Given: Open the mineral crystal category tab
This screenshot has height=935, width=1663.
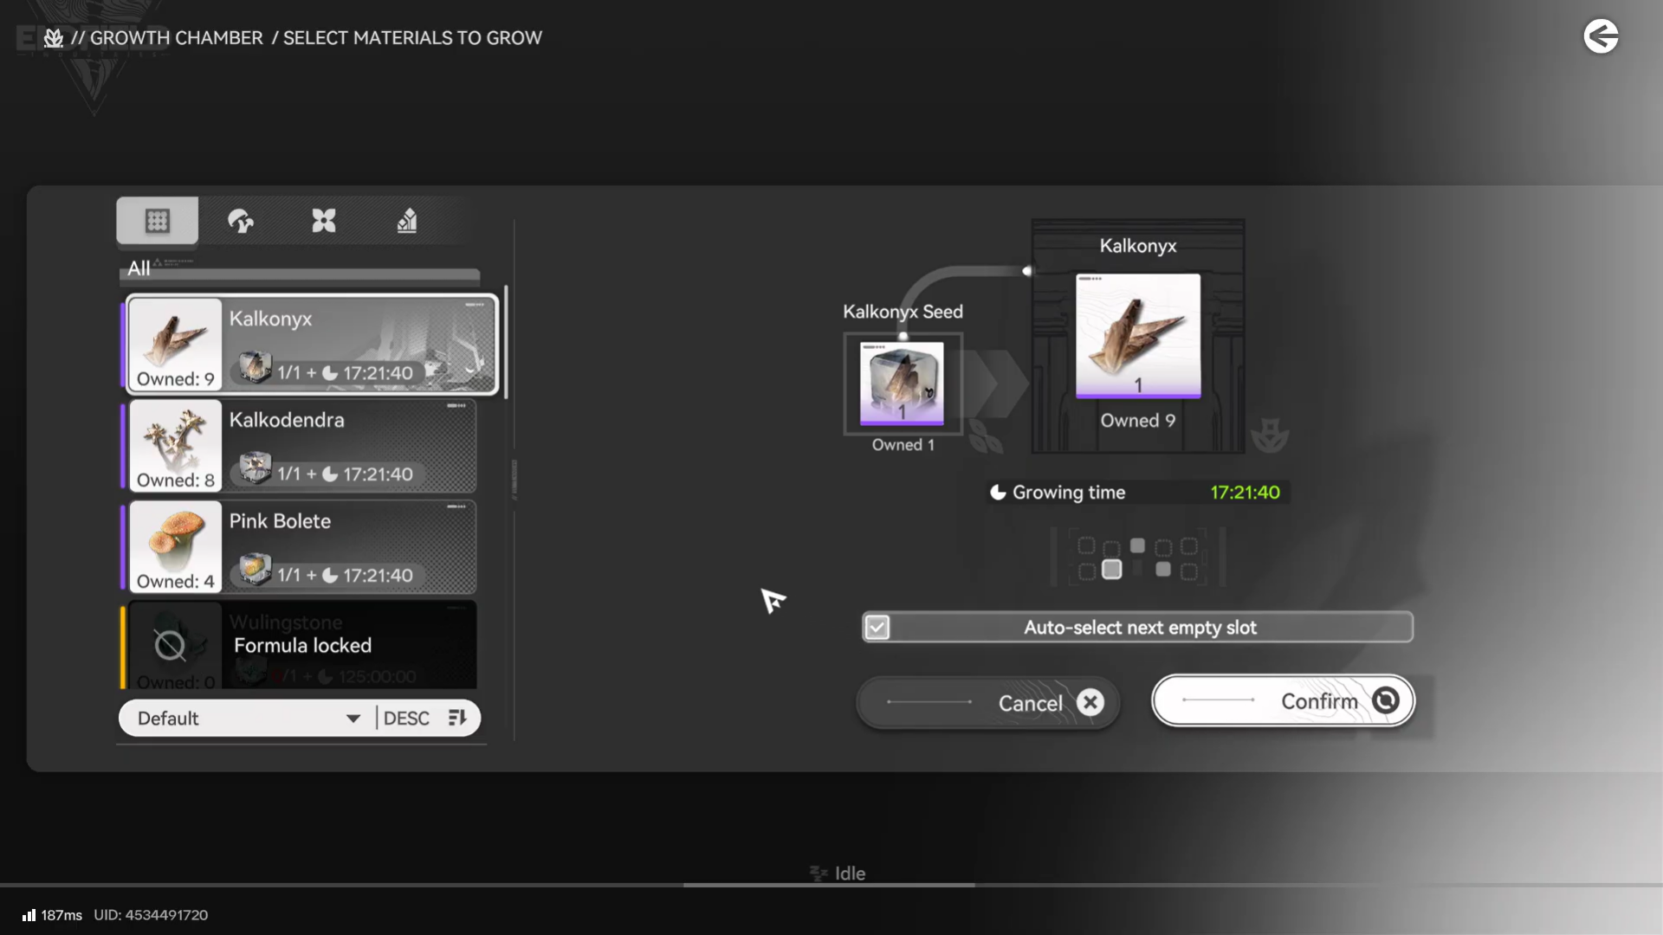Looking at the screenshot, I should click(x=406, y=221).
